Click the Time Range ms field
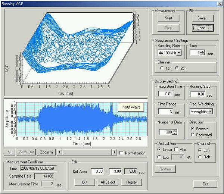Image resolution: width=224 pixels, height=194 pixels. pyautogui.click(x=166, y=111)
